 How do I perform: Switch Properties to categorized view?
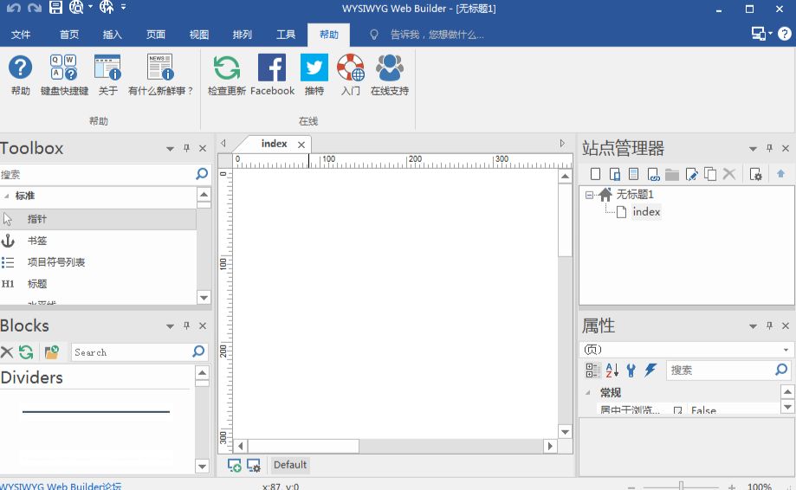pyautogui.click(x=592, y=371)
